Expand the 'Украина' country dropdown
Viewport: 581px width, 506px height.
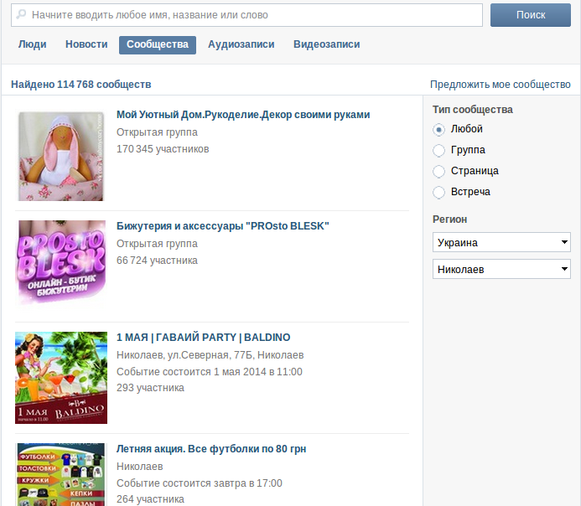tap(501, 243)
